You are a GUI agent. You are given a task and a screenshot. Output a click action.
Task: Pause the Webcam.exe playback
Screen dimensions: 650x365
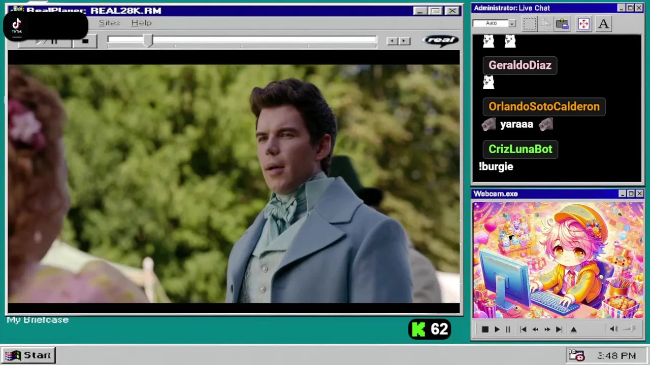click(508, 330)
